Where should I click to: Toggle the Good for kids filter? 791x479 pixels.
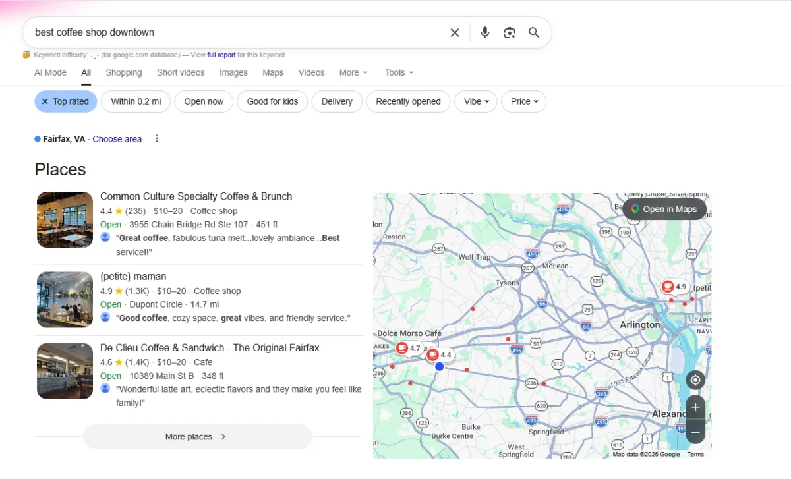[x=272, y=101]
